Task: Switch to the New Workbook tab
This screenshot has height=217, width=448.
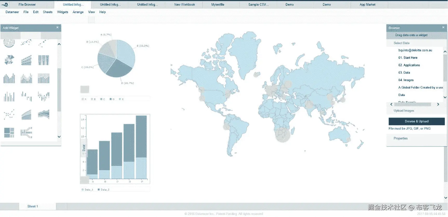Action: coord(184,5)
